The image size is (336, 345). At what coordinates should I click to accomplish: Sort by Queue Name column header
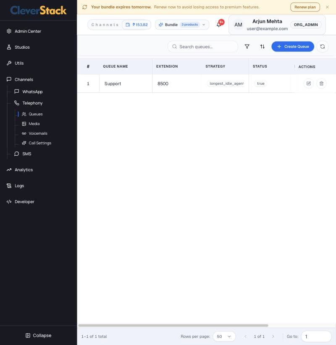(x=115, y=66)
